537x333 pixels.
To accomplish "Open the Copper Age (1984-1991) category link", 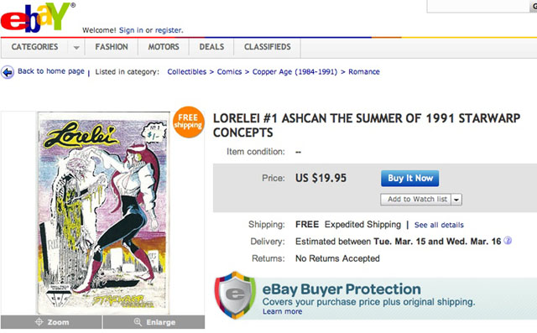I will click(x=295, y=72).
